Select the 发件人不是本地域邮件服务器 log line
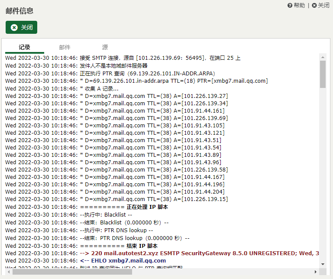This screenshot has width=333, height=279. [113, 66]
